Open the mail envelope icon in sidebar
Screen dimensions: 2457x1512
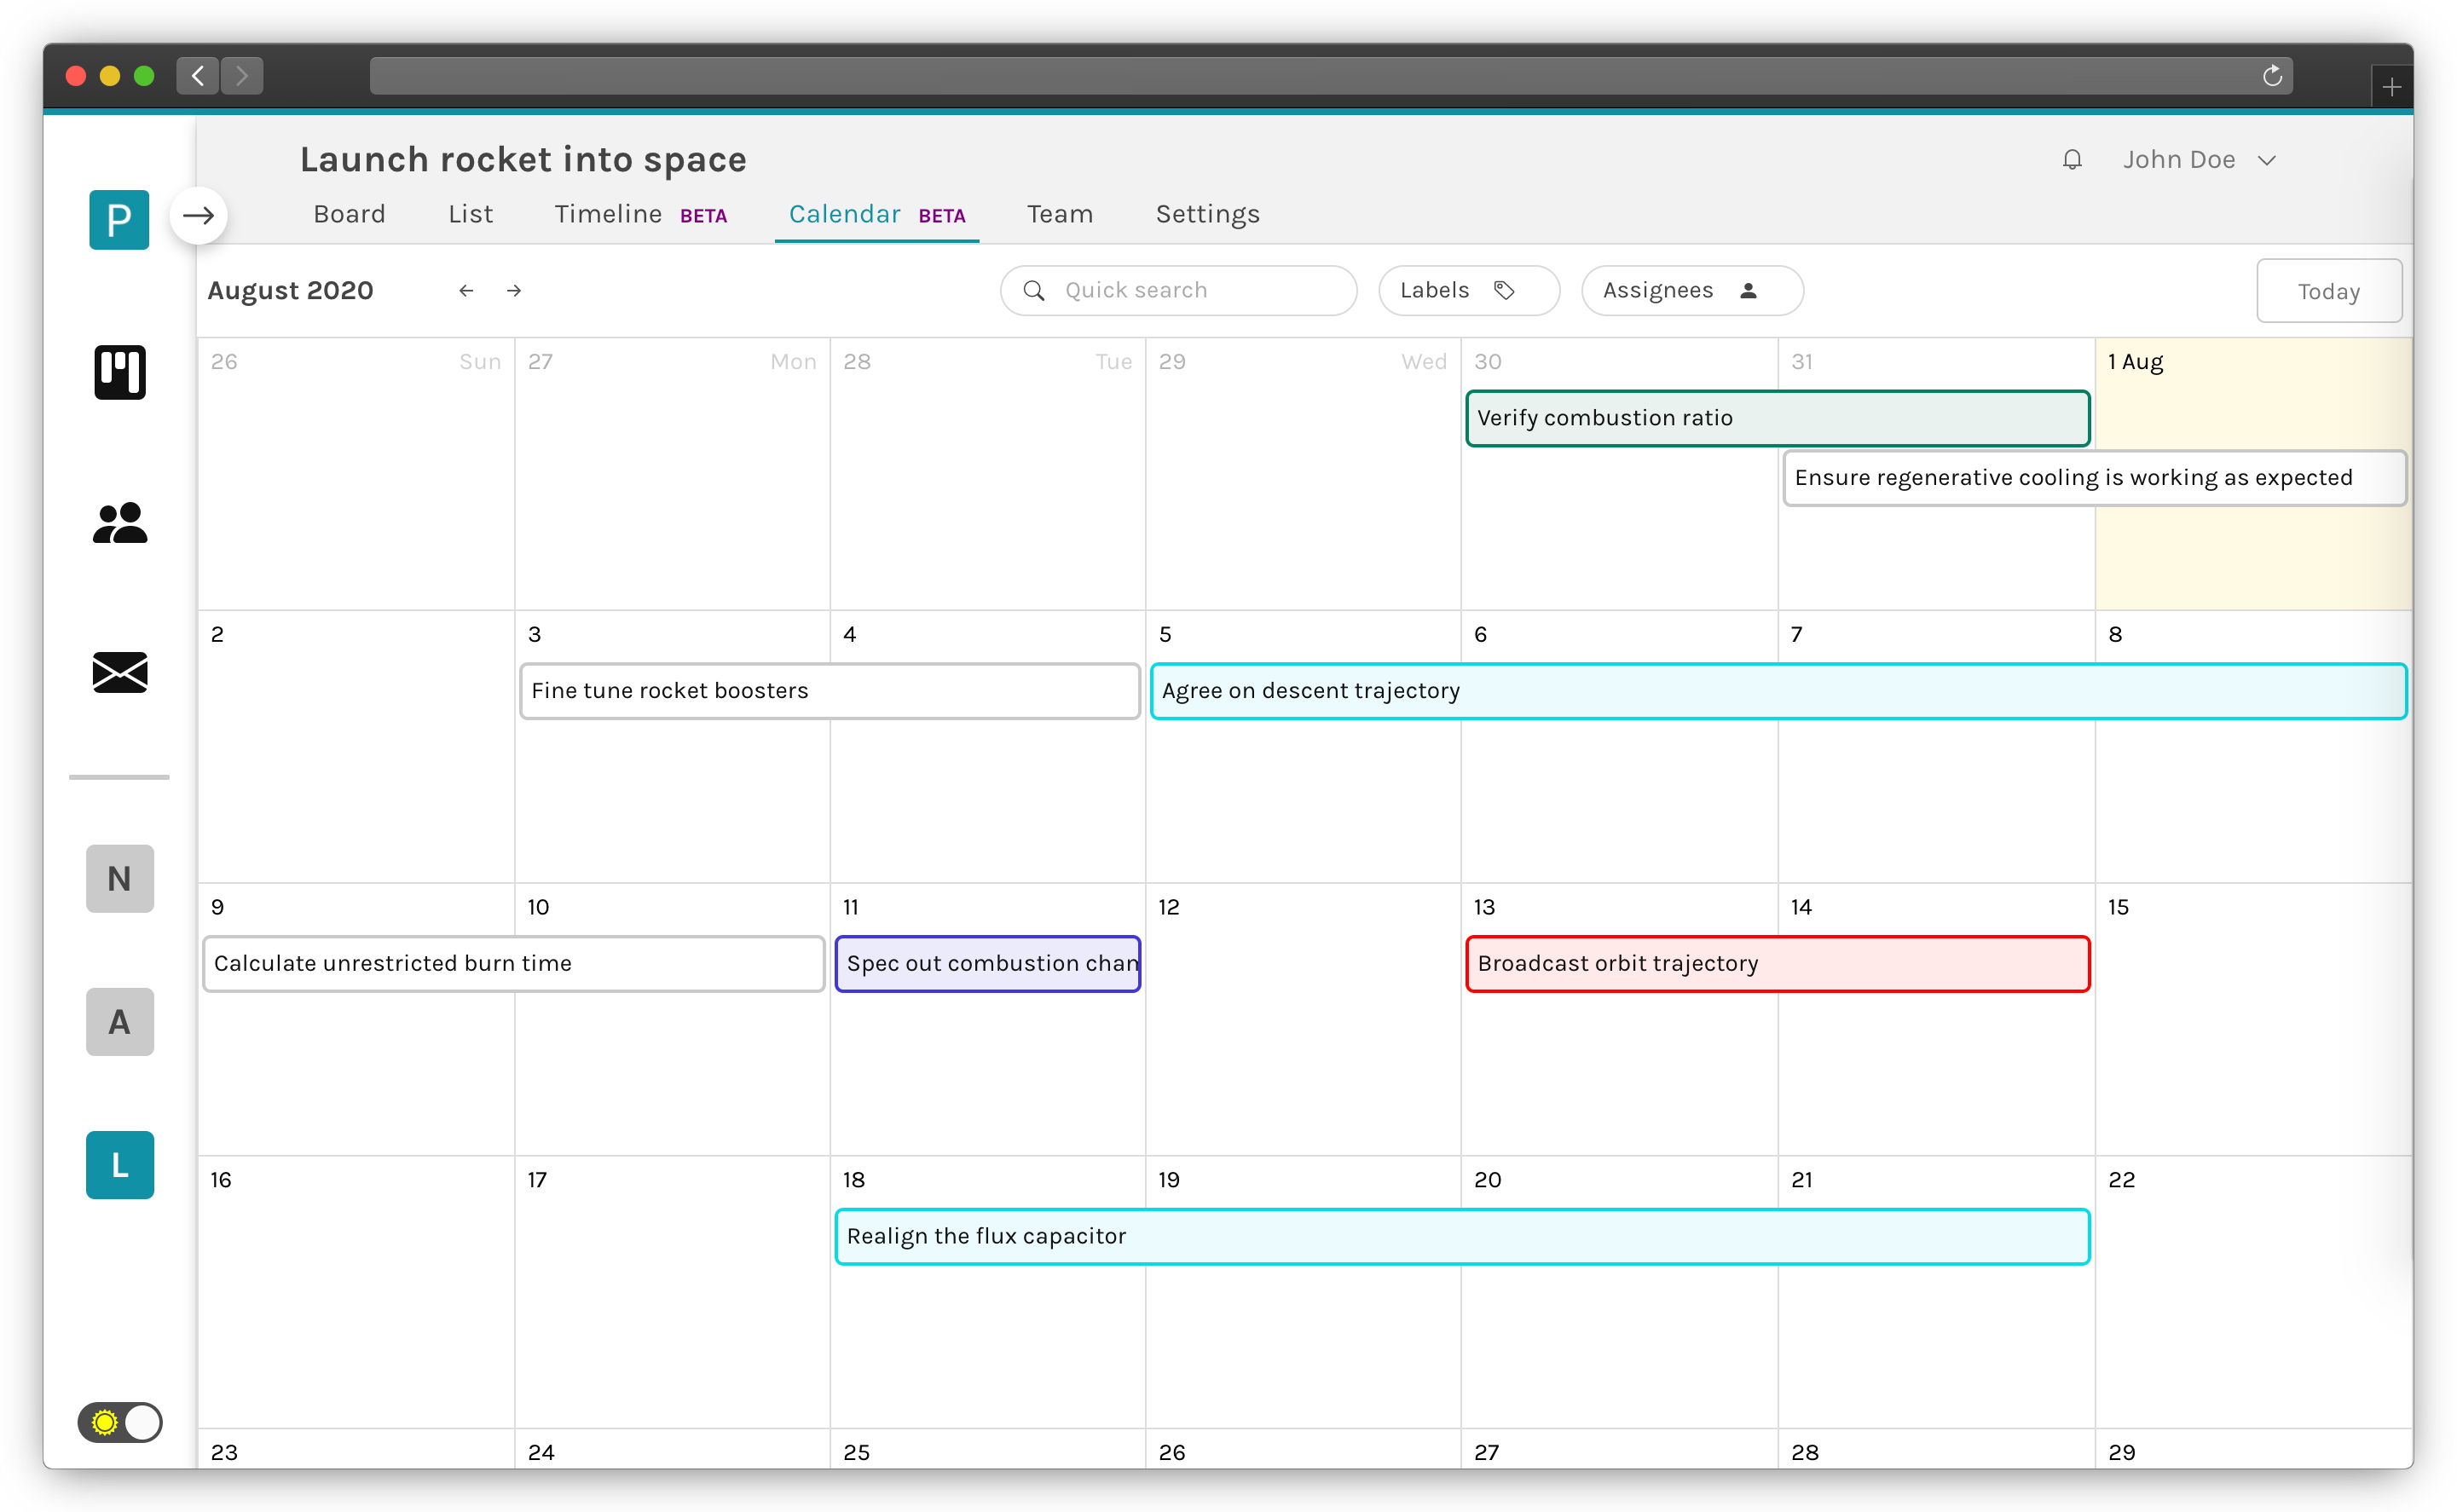point(120,672)
